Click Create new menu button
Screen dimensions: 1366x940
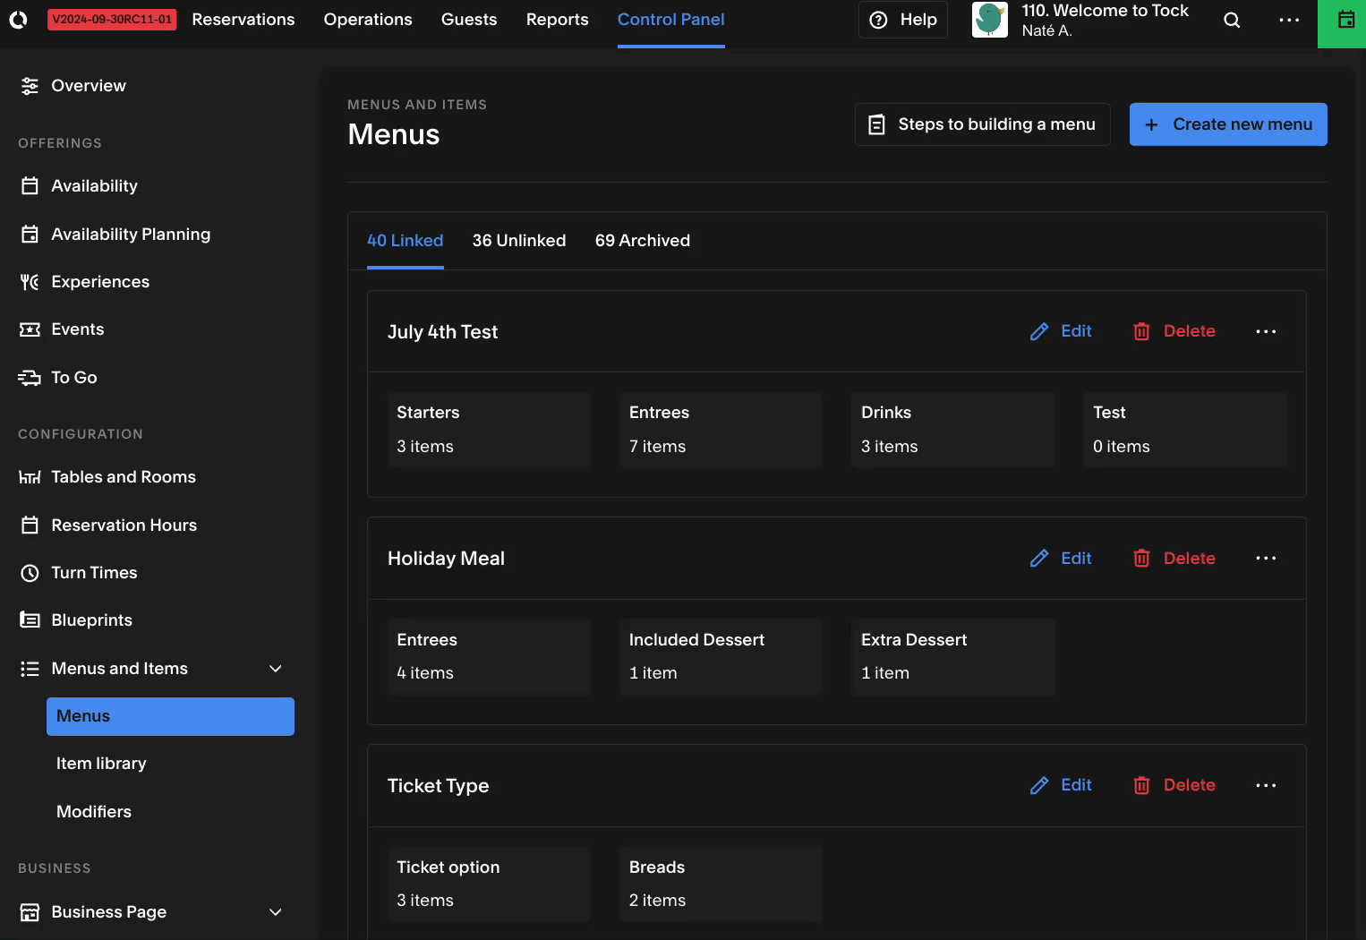pos(1228,124)
